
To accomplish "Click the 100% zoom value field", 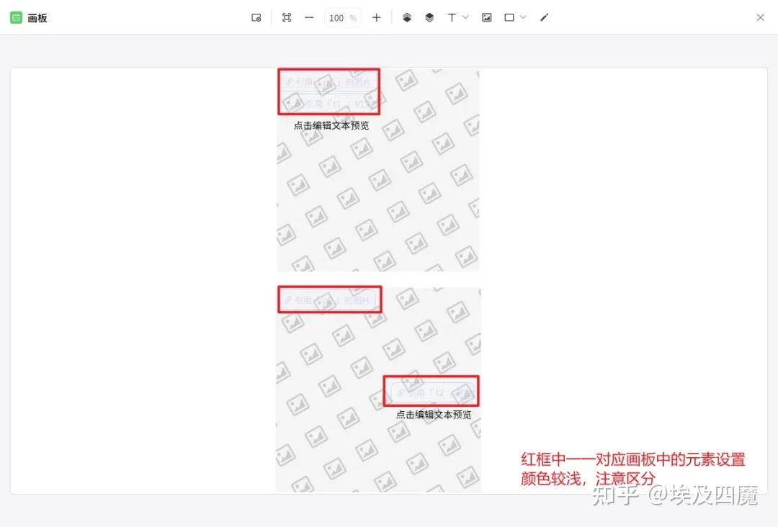I will coord(342,18).
